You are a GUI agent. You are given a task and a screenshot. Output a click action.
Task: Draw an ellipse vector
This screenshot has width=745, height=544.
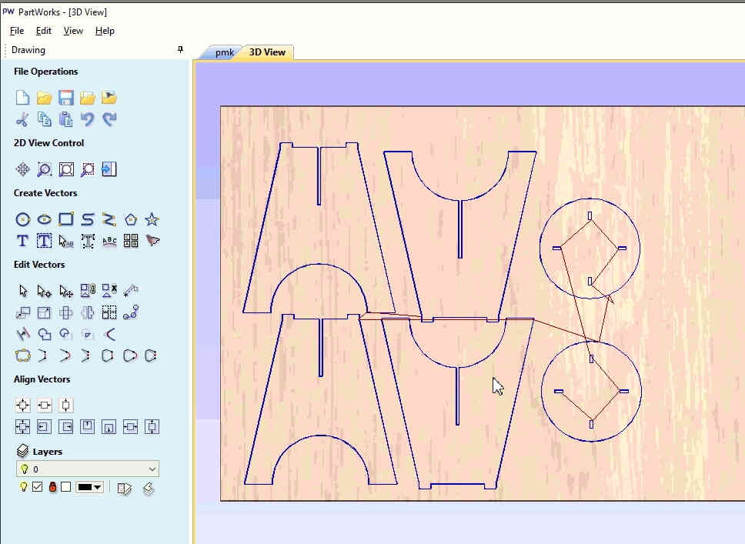(44, 219)
